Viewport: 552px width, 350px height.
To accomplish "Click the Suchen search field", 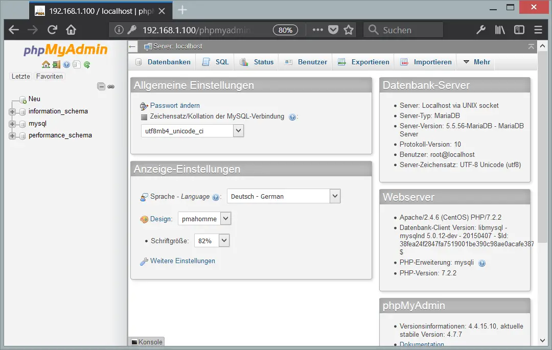I will pos(403,30).
